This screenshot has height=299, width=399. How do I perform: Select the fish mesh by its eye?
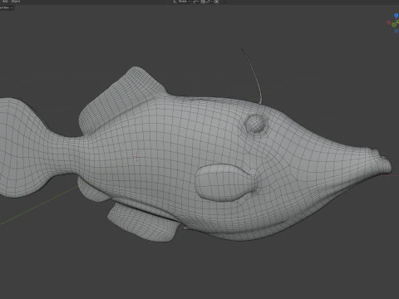255,123
